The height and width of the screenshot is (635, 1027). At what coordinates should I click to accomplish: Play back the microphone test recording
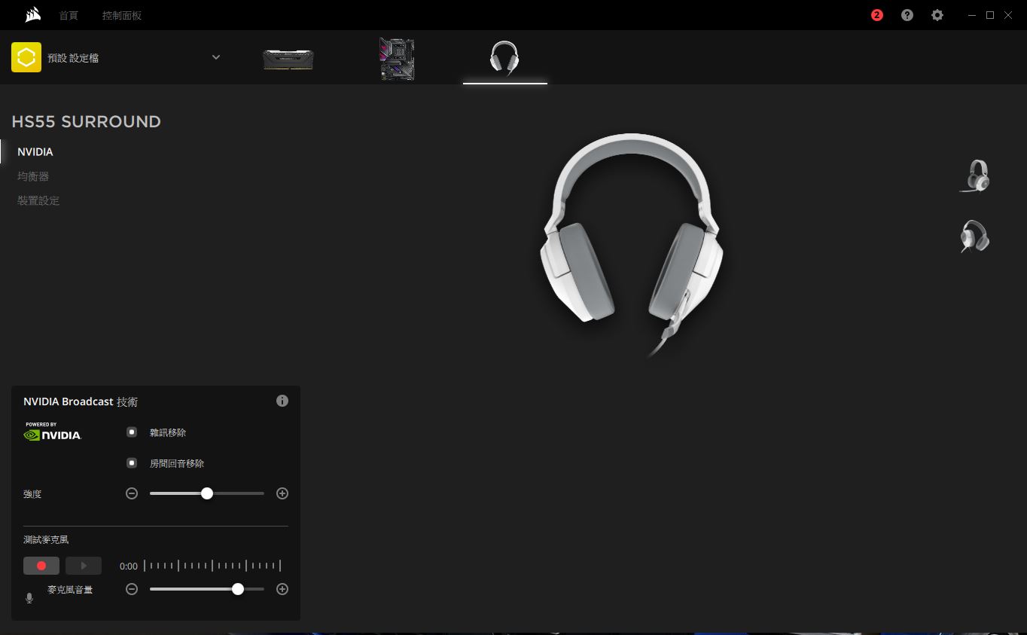84,566
